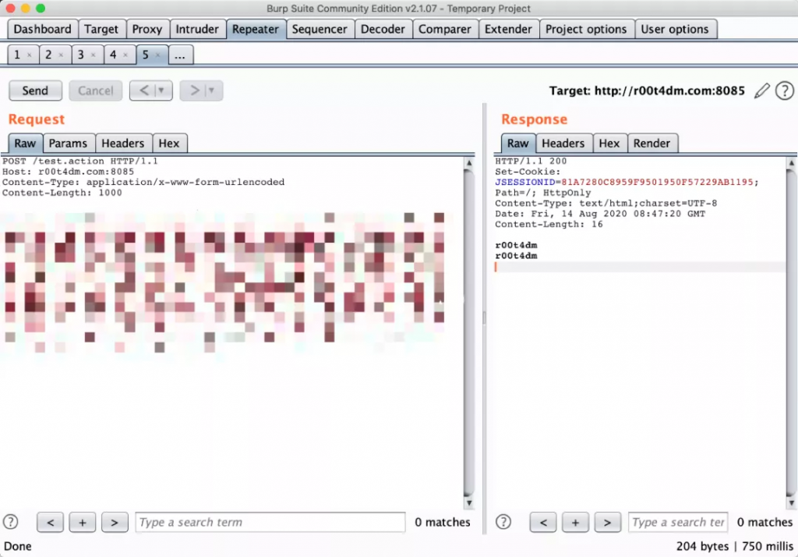798x557 pixels.
Task: Focus the response search term field
Action: [678, 523]
